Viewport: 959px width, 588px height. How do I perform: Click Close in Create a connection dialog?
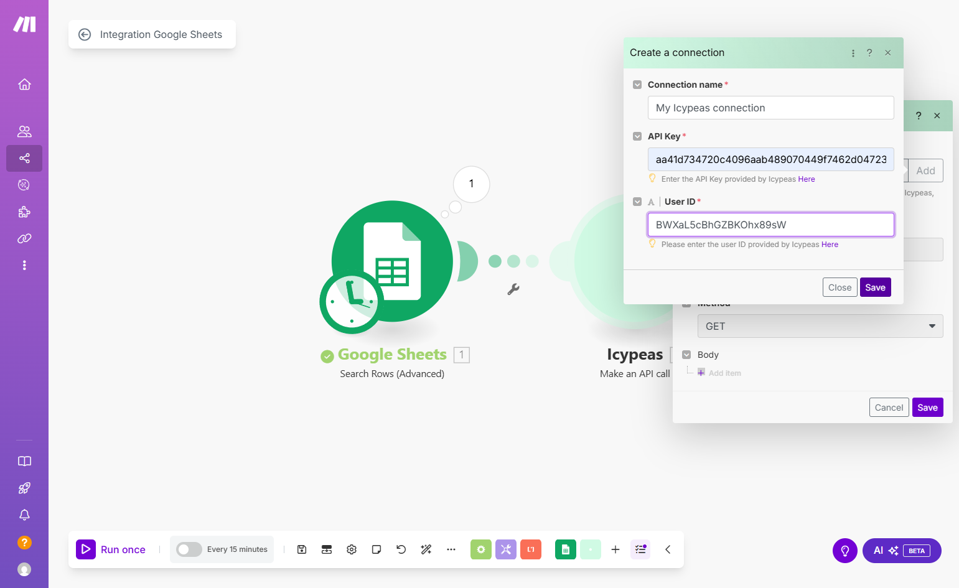pyautogui.click(x=840, y=287)
